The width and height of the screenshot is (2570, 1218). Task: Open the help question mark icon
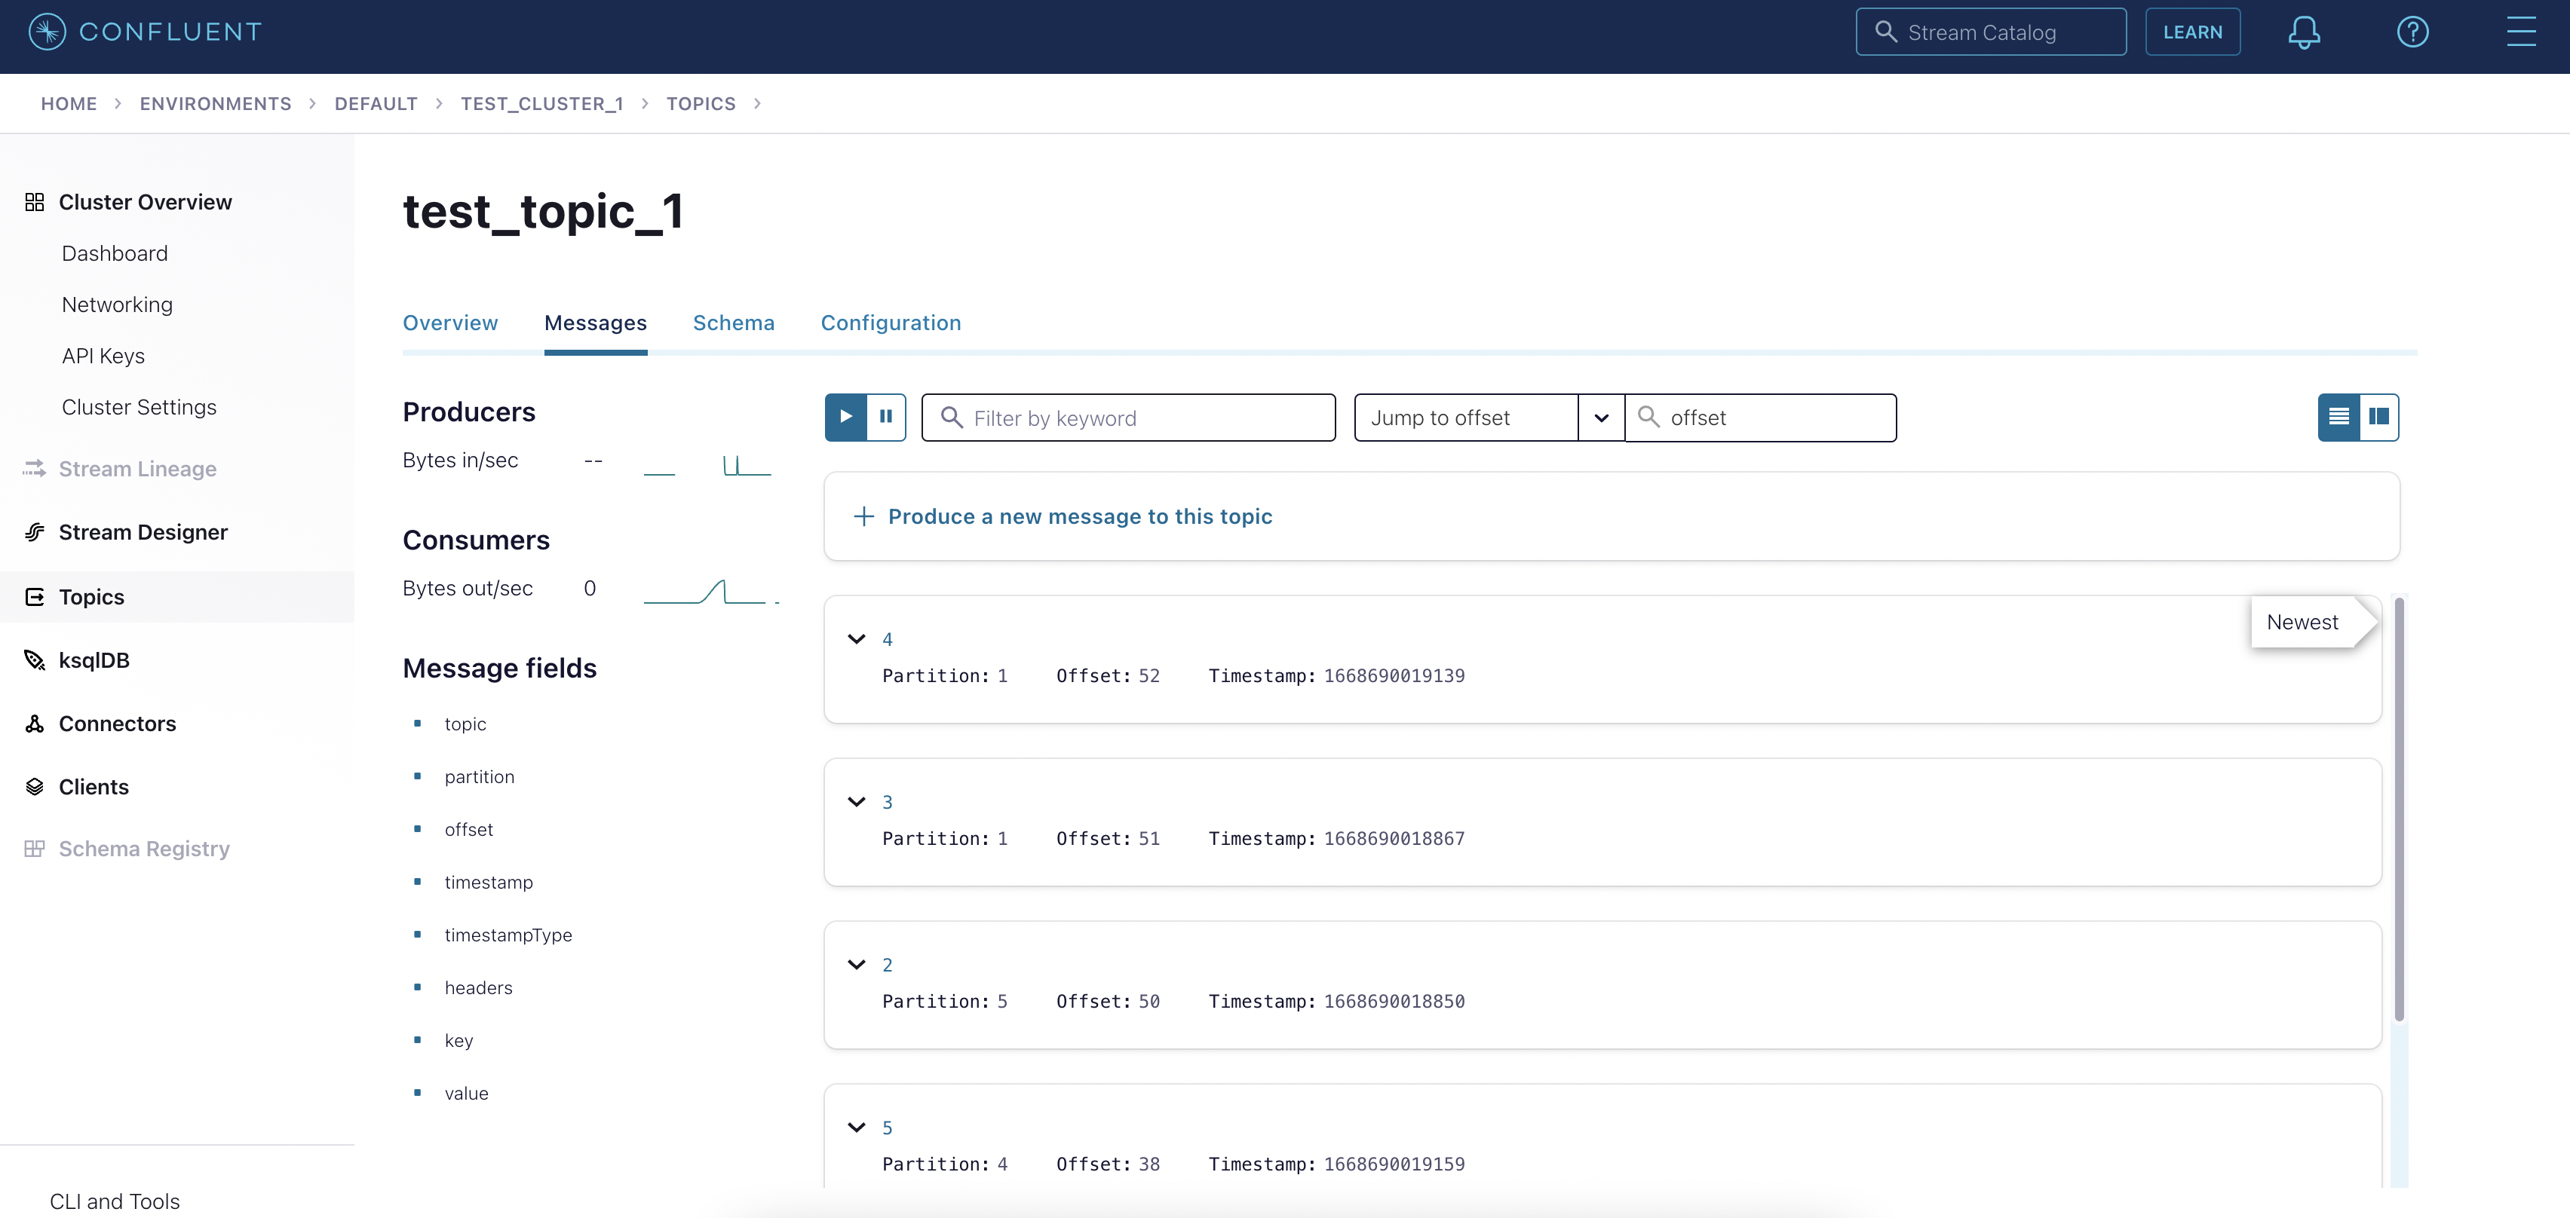tap(2412, 32)
